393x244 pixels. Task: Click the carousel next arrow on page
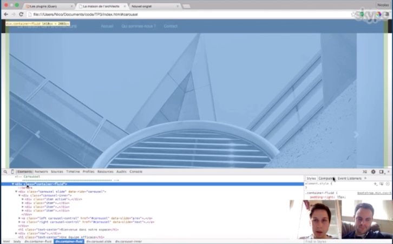pos(356,135)
